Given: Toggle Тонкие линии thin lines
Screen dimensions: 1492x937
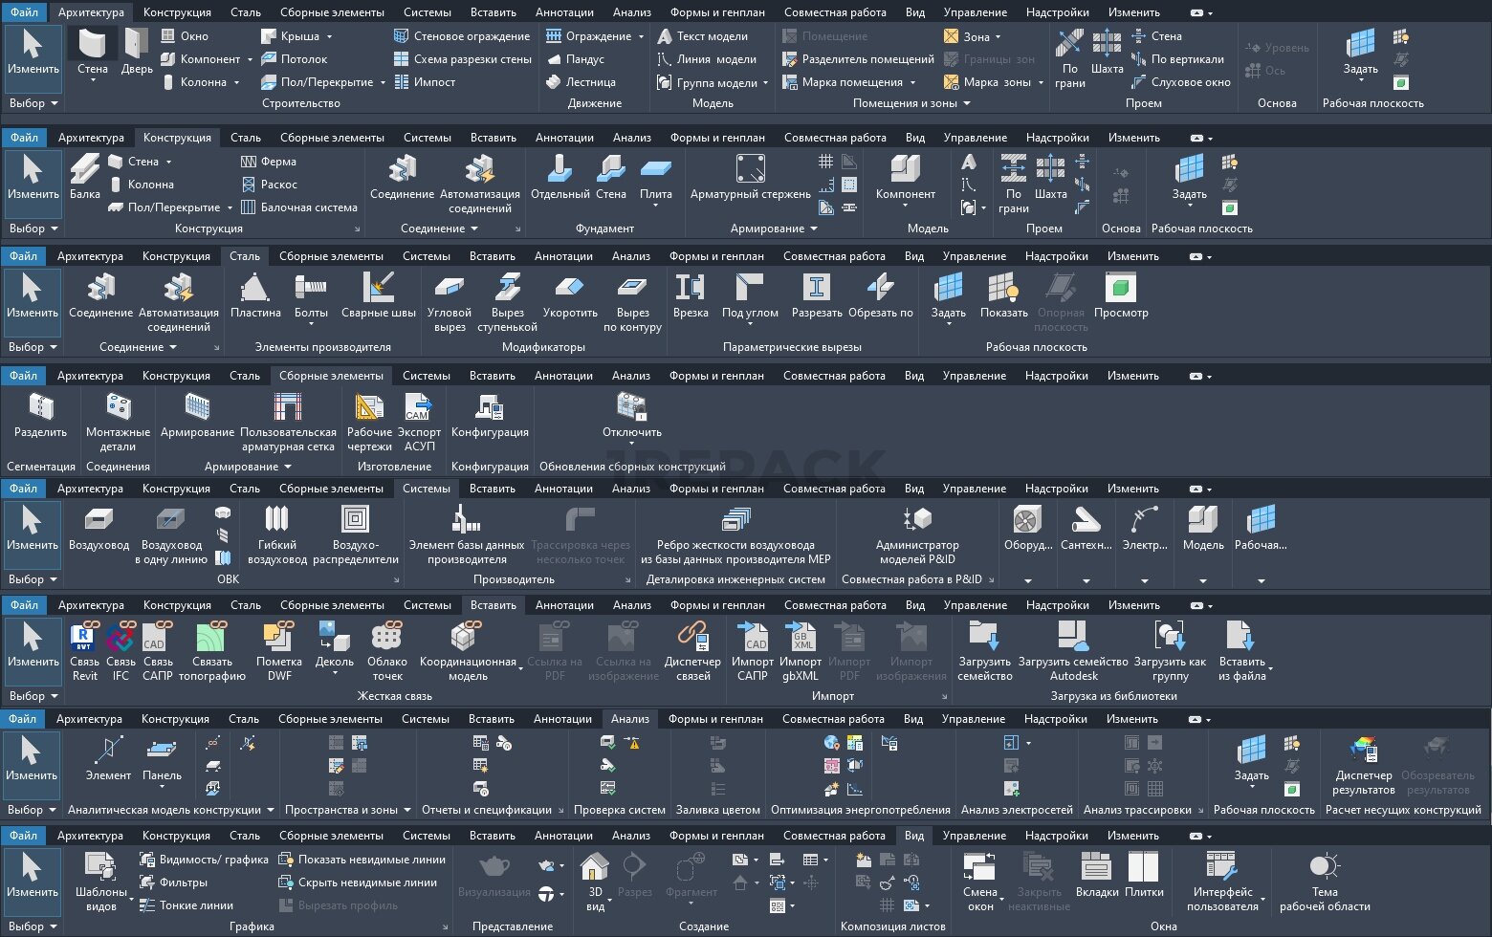Looking at the screenshot, I should pyautogui.click(x=186, y=905).
